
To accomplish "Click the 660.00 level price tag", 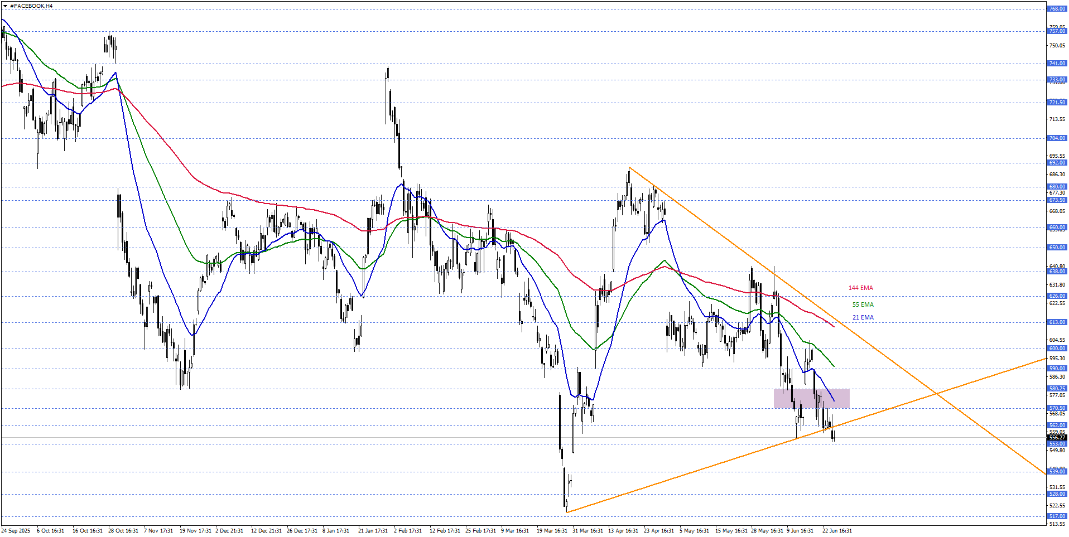I will [1057, 228].
